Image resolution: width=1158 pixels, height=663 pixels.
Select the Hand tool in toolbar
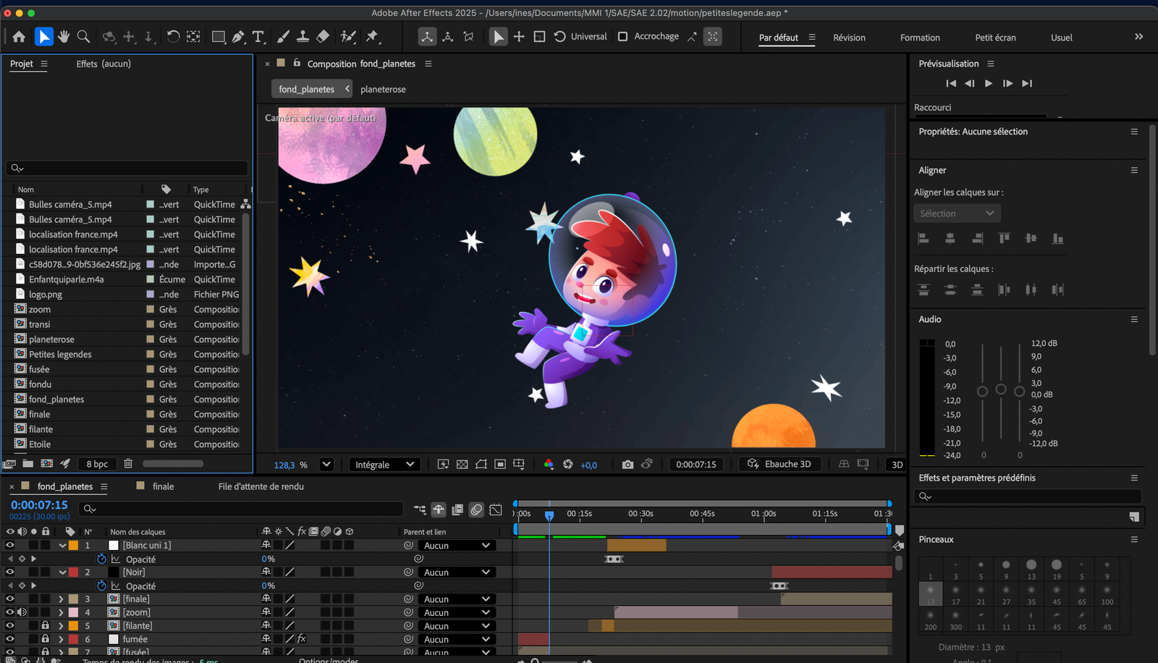click(x=64, y=36)
